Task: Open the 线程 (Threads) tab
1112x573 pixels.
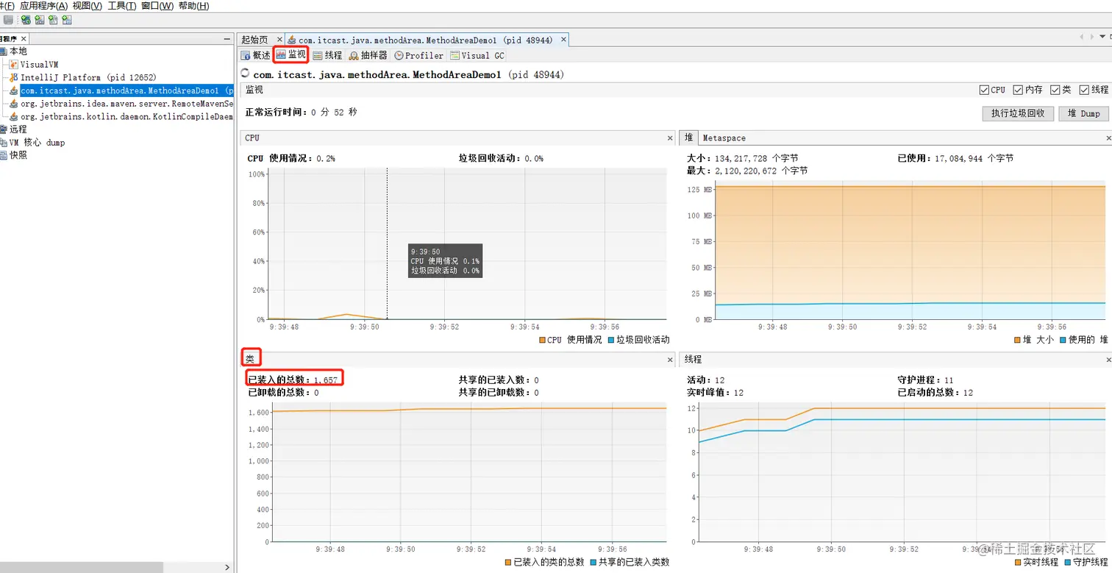Action: pos(327,55)
